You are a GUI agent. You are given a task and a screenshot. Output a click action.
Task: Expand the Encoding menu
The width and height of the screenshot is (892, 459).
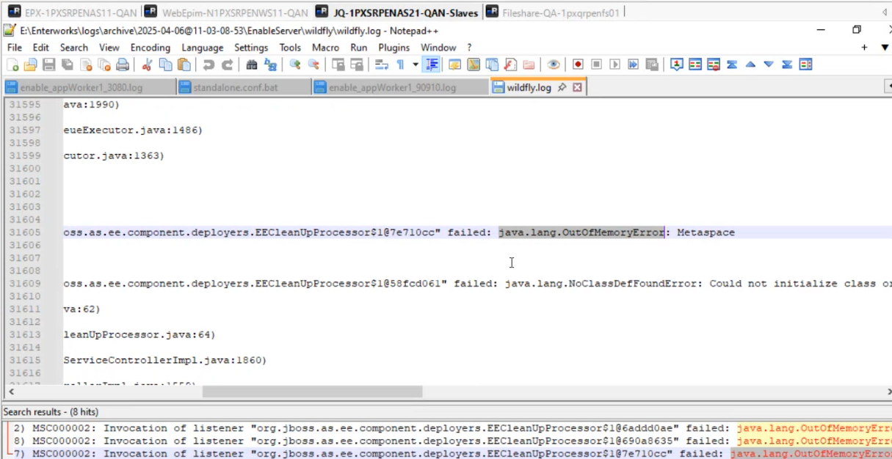click(x=150, y=48)
